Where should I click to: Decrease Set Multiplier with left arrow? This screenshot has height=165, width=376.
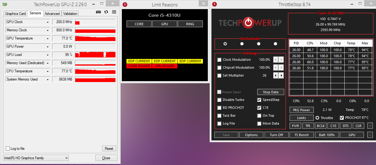[276, 75]
